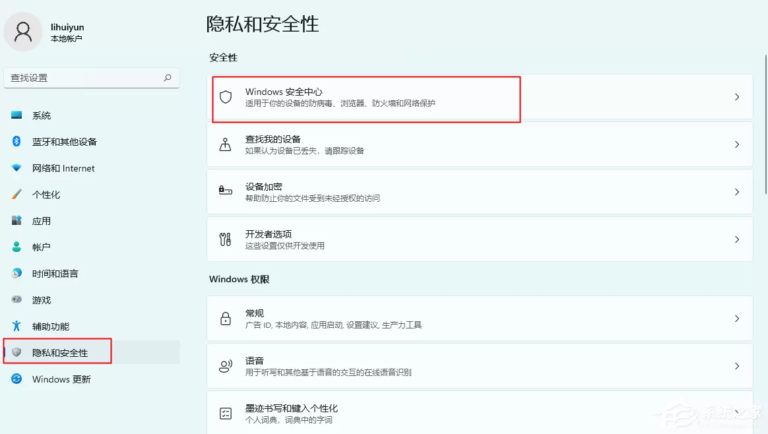Click the Gaming controller icon in sidebar
Image resolution: width=768 pixels, height=434 pixels.
(x=16, y=299)
